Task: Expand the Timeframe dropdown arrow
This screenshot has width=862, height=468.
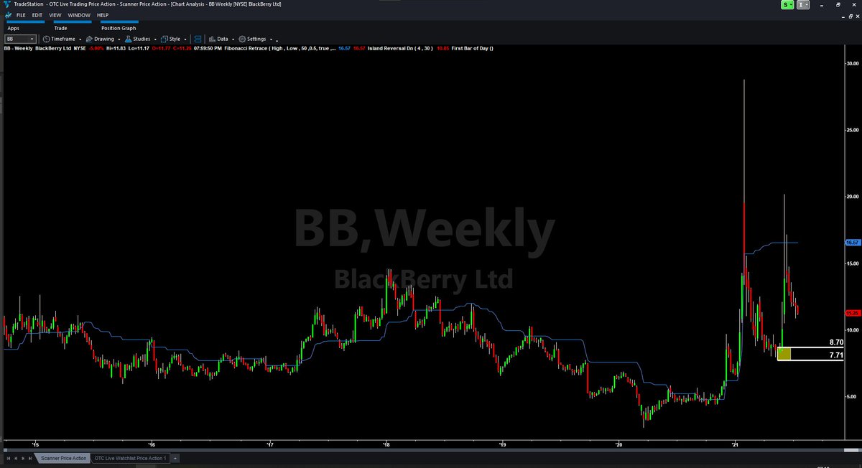Action: 80,39
